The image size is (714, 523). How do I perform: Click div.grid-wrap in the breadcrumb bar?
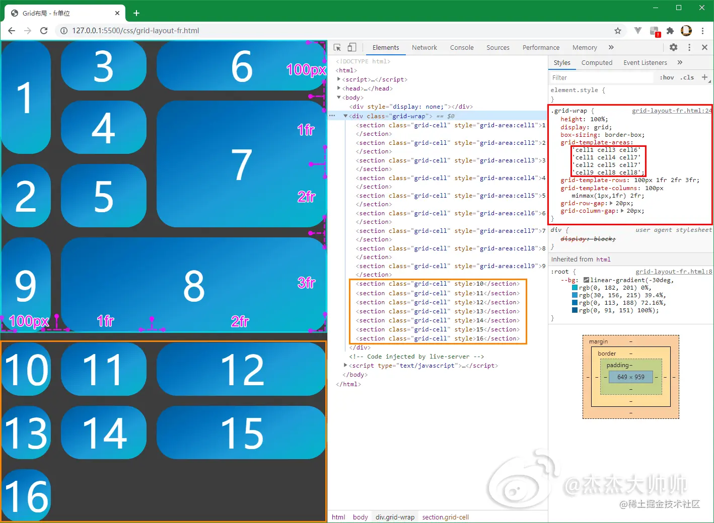tap(395, 517)
